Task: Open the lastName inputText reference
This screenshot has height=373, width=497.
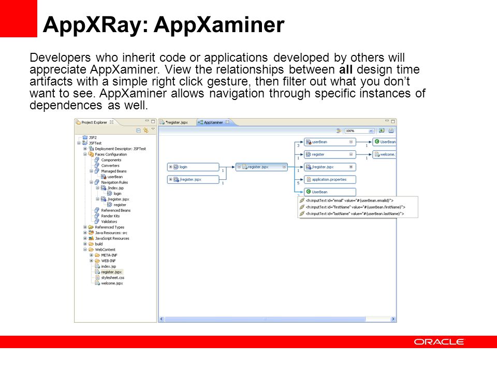Action: (x=355, y=214)
